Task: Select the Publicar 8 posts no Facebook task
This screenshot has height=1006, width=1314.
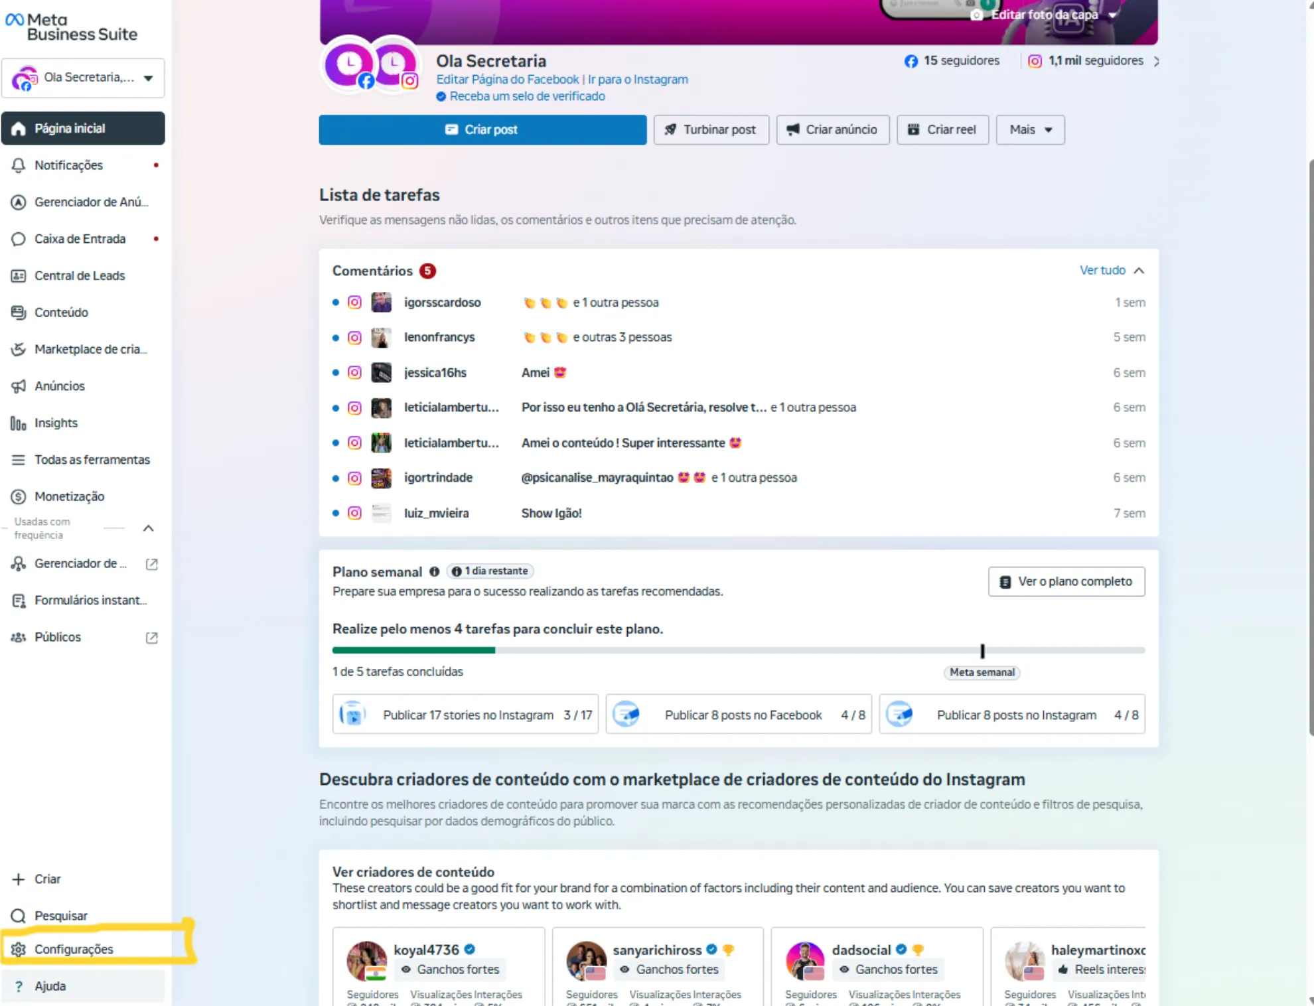Action: point(739,715)
